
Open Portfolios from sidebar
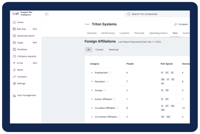(x=20, y=49)
